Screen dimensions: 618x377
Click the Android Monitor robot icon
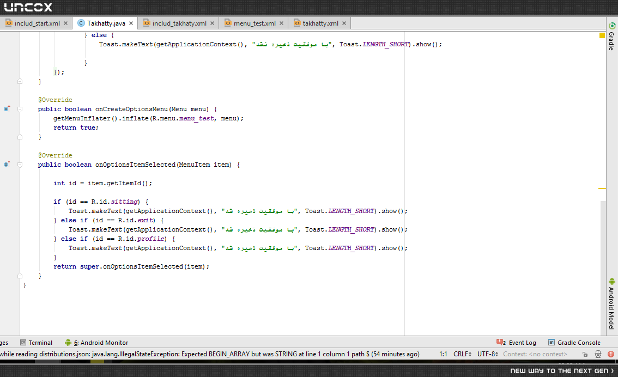(x=68, y=343)
